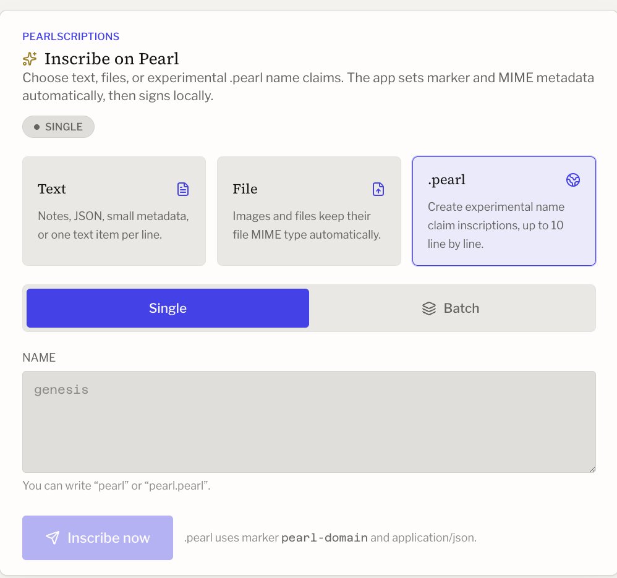The image size is (617, 578).
Task: Click the document icon in Text card
Action: 182,189
